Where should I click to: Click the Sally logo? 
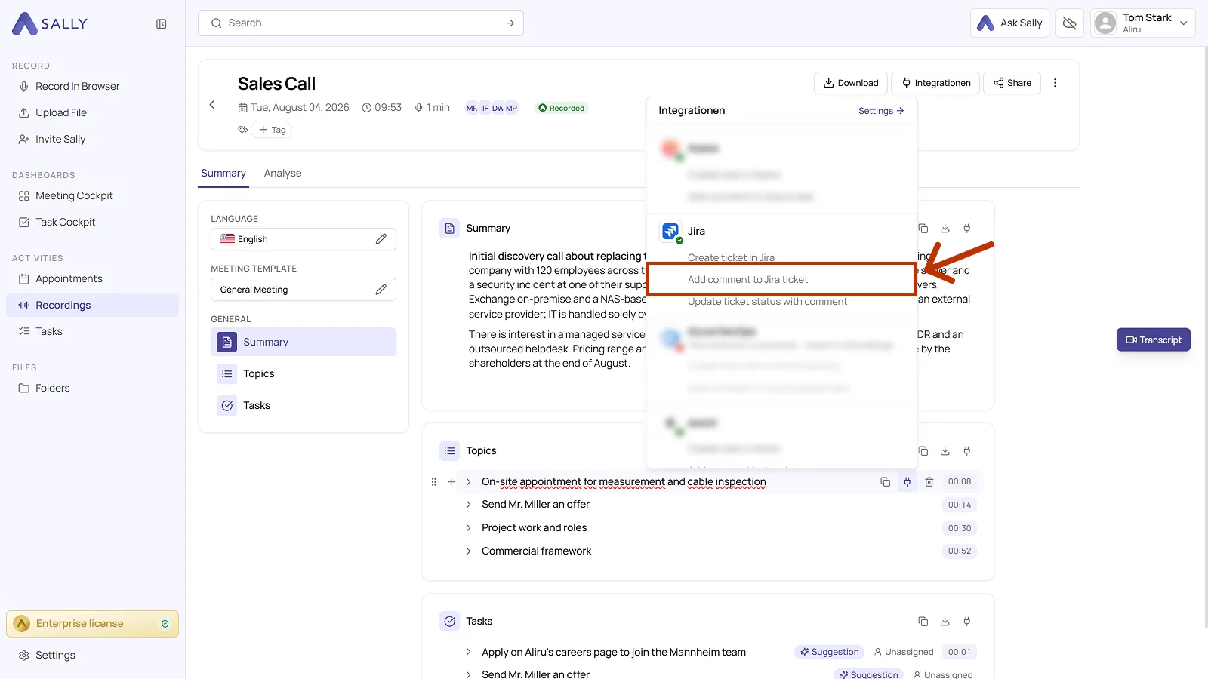(50, 23)
